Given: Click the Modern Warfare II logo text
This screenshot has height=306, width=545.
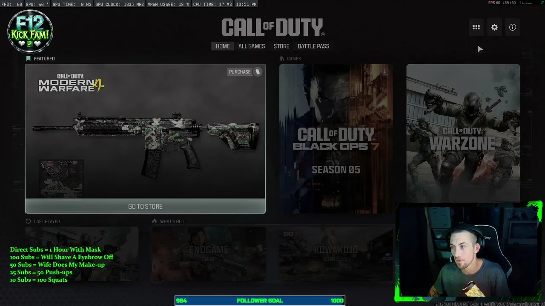Looking at the screenshot, I should tap(71, 82).
